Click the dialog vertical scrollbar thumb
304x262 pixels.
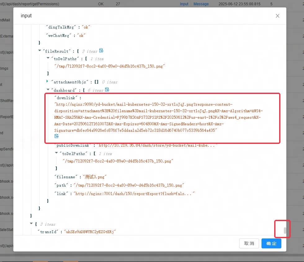pyautogui.click(x=285, y=230)
